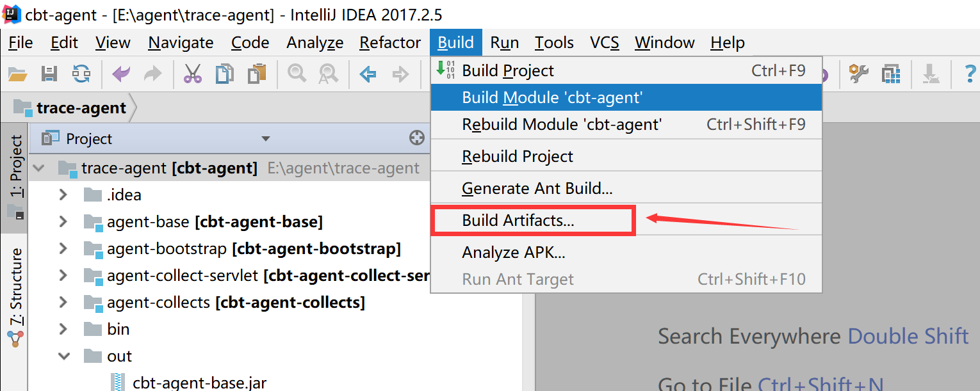Click the gray Redo arrow icon

152,74
